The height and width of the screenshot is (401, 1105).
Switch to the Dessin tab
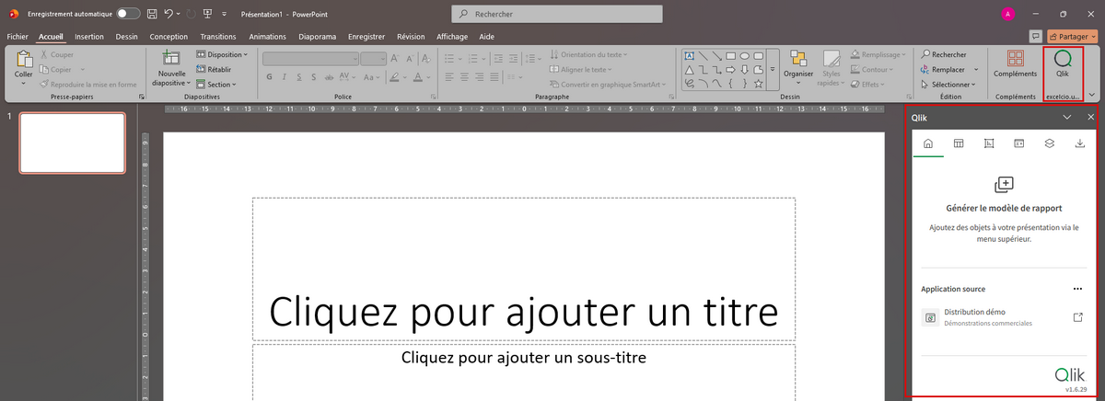click(x=126, y=37)
